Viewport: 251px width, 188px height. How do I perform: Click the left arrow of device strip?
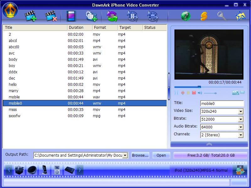click(9, 170)
